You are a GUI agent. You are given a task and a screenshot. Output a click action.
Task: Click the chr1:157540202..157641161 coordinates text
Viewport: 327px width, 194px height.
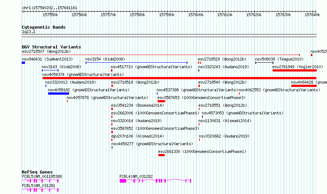pos(50,8)
